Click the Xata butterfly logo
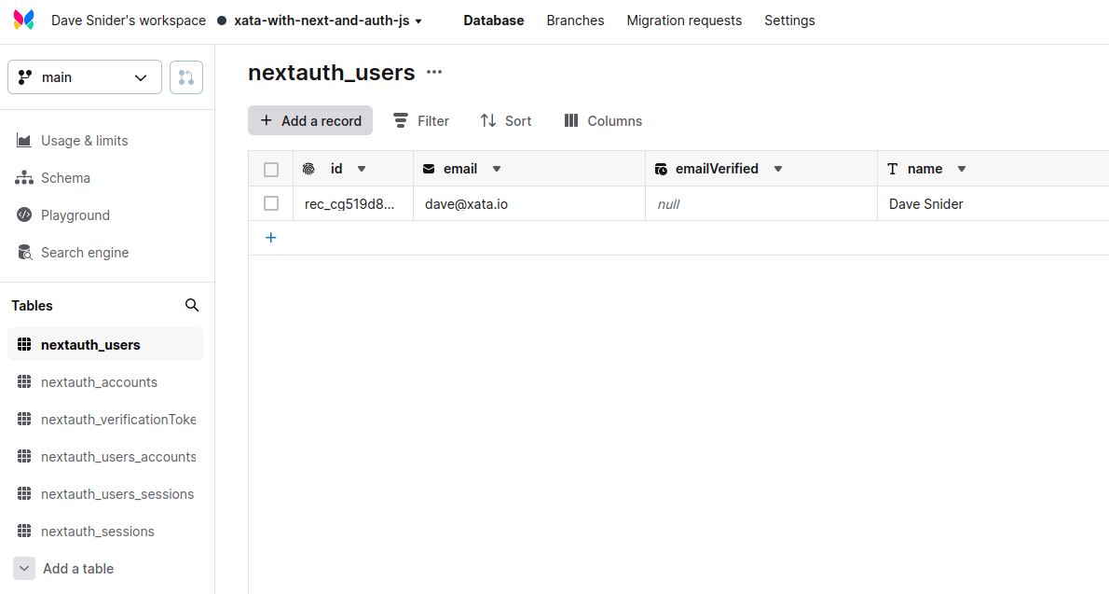 tap(24, 20)
